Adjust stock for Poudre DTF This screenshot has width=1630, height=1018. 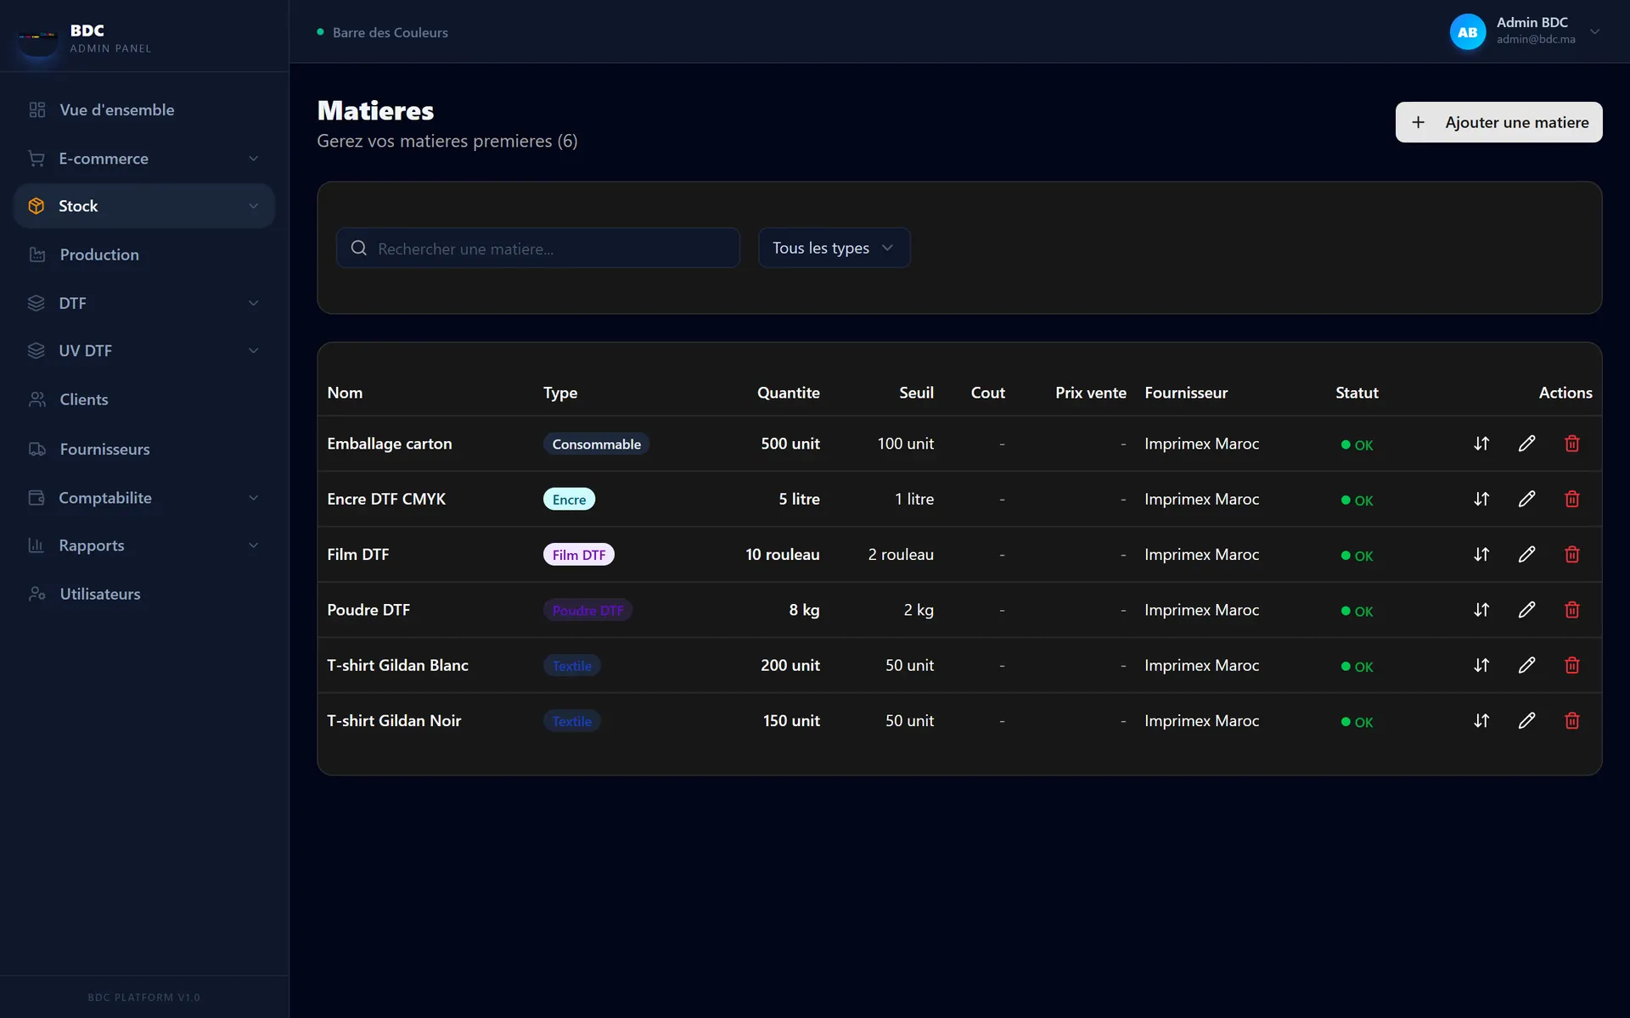[x=1481, y=610]
